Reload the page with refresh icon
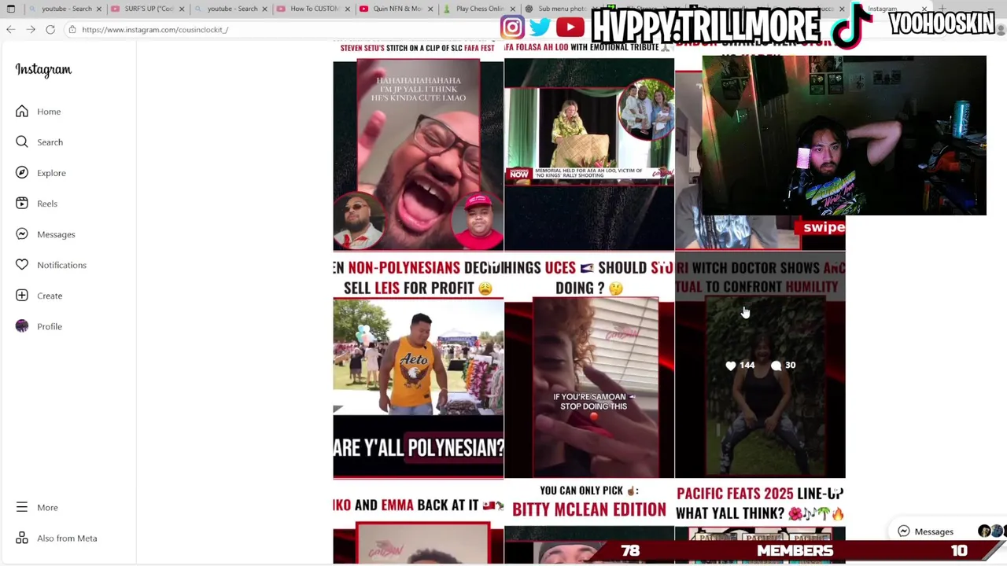 (50, 30)
